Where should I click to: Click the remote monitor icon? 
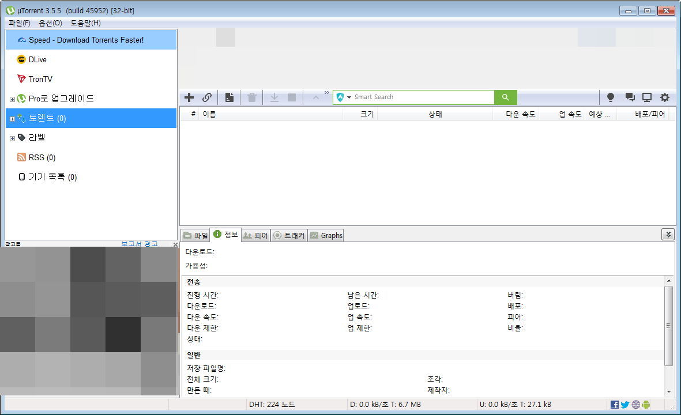pos(646,97)
